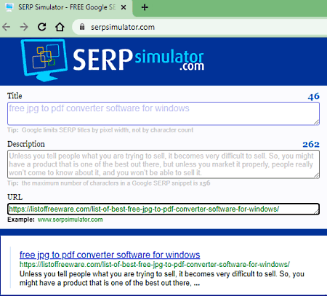
Task: Select the SERP Simulator browser tab
Action: (x=66, y=7)
